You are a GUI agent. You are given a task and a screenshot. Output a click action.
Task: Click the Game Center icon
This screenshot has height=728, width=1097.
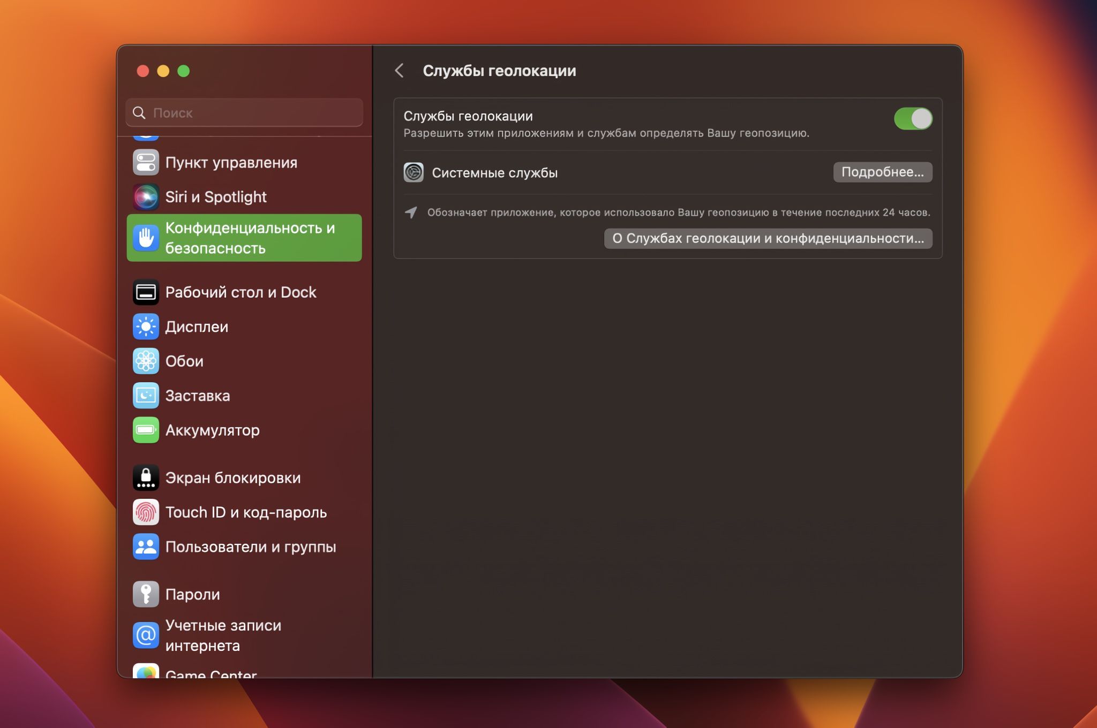point(146,671)
